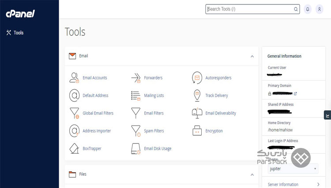
Task: Click the Default Address link
Action: [x=95, y=96]
